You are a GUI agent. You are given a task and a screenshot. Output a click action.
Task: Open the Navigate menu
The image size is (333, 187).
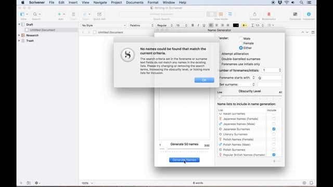click(100, 3)
